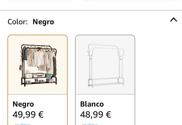Viewport: 182px width, 125px height.
Task: Tap the partially visible top-left card
Action: [x=40, y=2]
